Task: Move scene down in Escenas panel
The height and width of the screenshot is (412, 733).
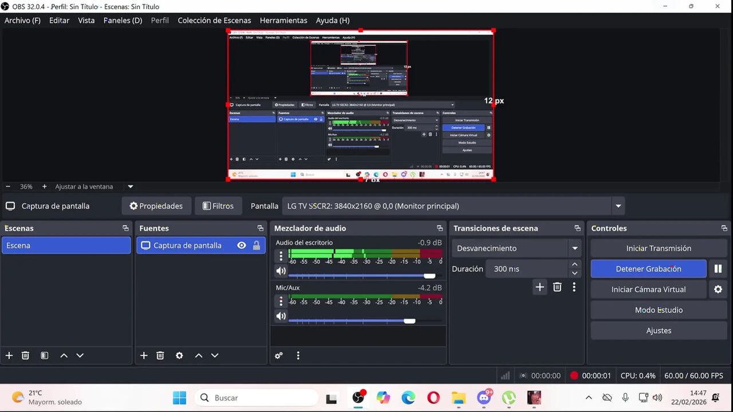Action: click(x=80, y=355)
